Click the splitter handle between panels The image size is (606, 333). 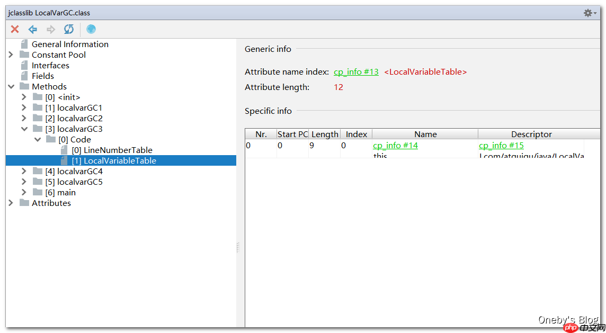[238, 247]
